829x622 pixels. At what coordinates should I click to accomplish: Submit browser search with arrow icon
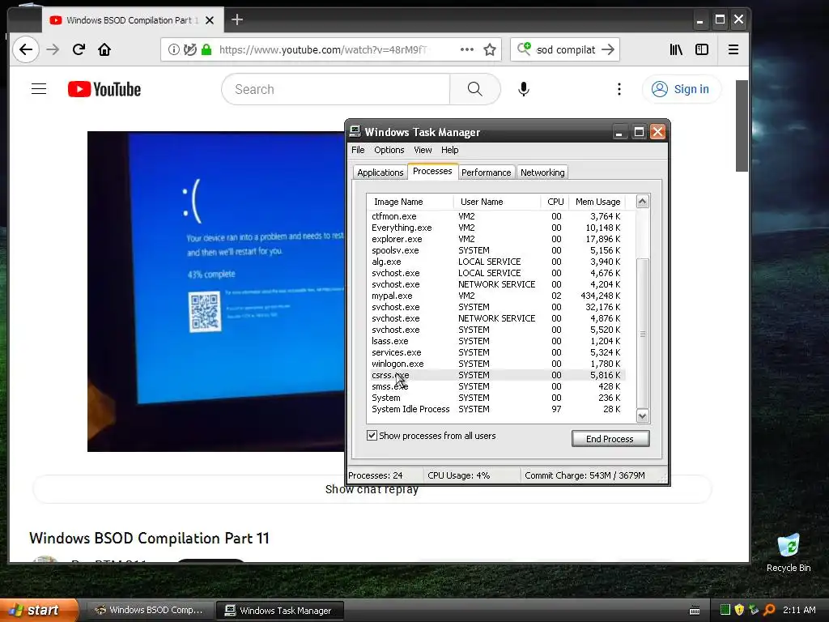pyautogui.click(x=609, y=49)
